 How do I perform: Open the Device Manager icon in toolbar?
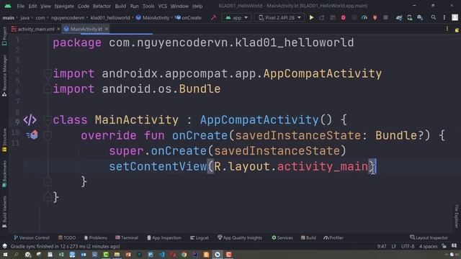tap(410, 17)
